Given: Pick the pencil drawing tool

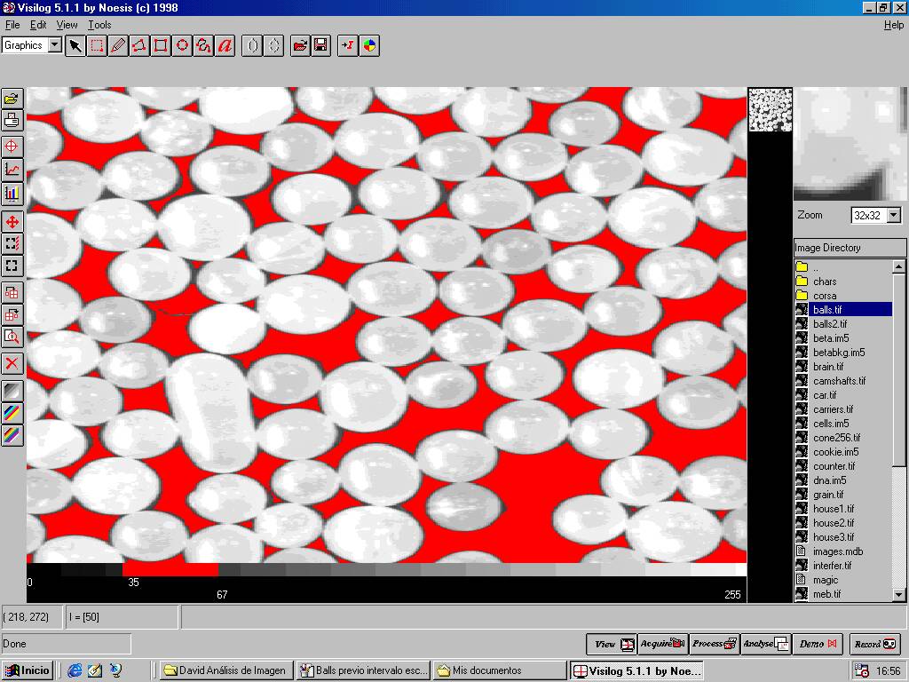Looking at the screenshot, I should pos(118,45).
